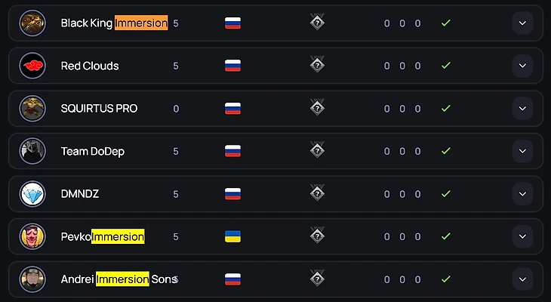551x302 pixels.
Task: Click the Pevko Immersion team avatar
Action: [x=32, y=236]
